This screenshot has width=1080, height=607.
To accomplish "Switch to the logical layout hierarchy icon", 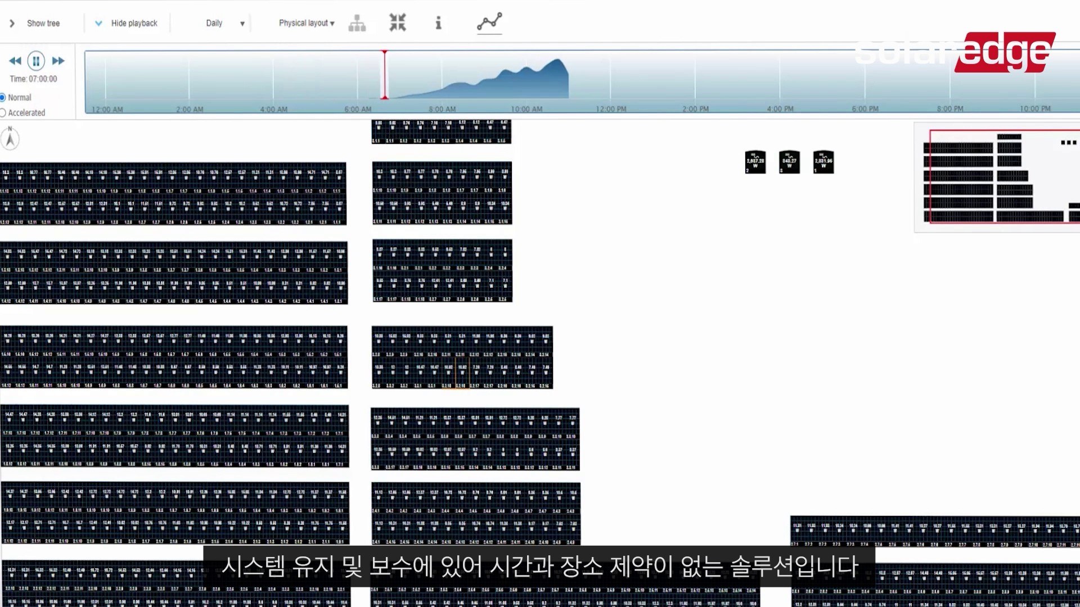I will tap(357, 23).
